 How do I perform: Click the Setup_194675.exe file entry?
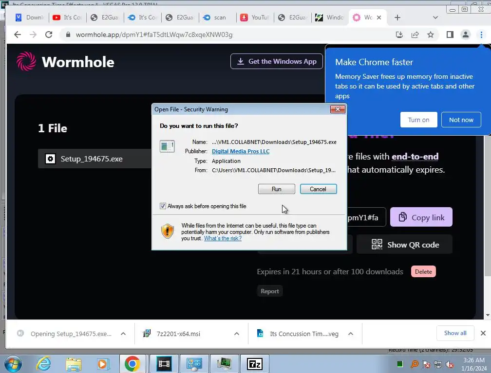coord(94,159)
